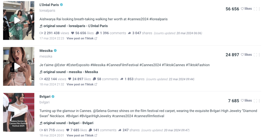Click the fullscreen icon on L'Oréal post

coord(255,9)
